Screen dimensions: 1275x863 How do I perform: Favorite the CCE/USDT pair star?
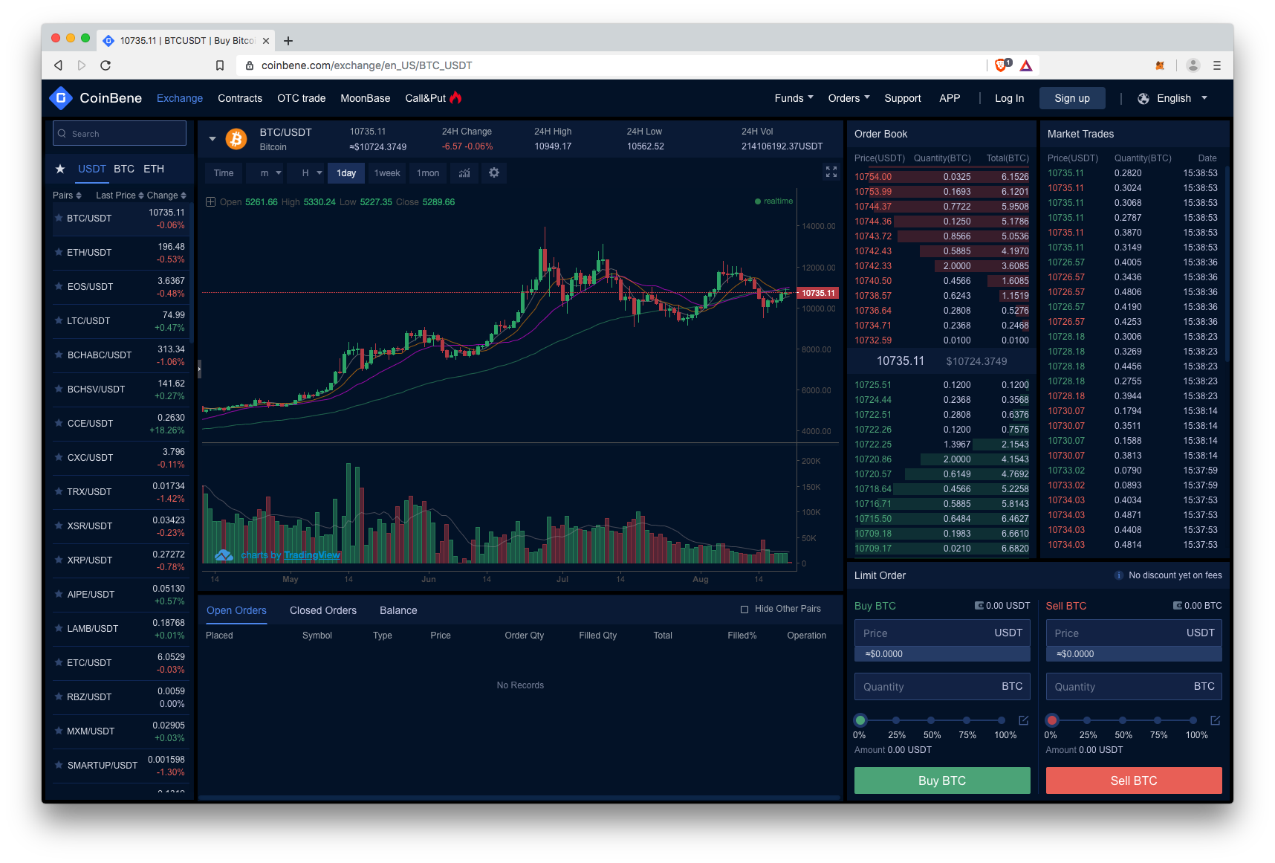[x=59, y=423]
